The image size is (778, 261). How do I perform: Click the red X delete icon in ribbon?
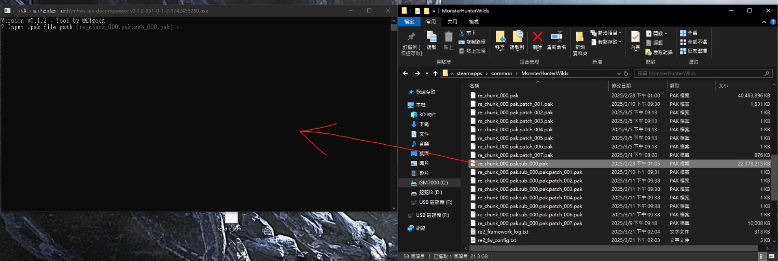537,37
